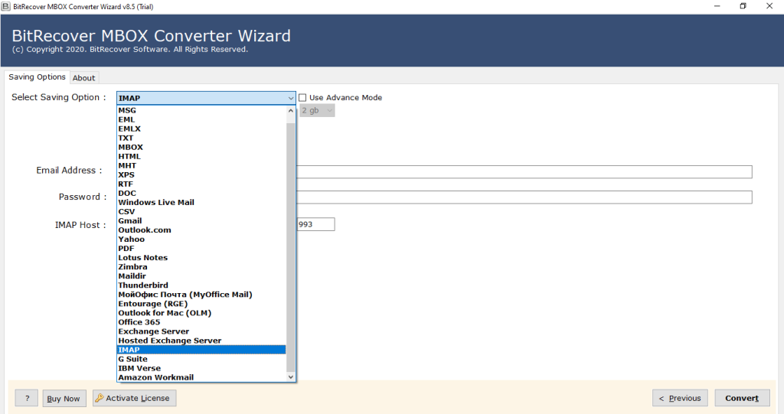Choose Thunderbird saving option
The height and width of the screenshot is (414, 784).
pyautogui.click(x=201, y=285)
